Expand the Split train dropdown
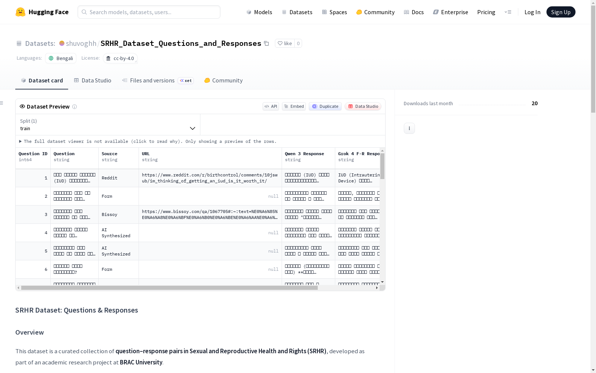The width and height of the screenshot is (596, 373). pos(108,125)
